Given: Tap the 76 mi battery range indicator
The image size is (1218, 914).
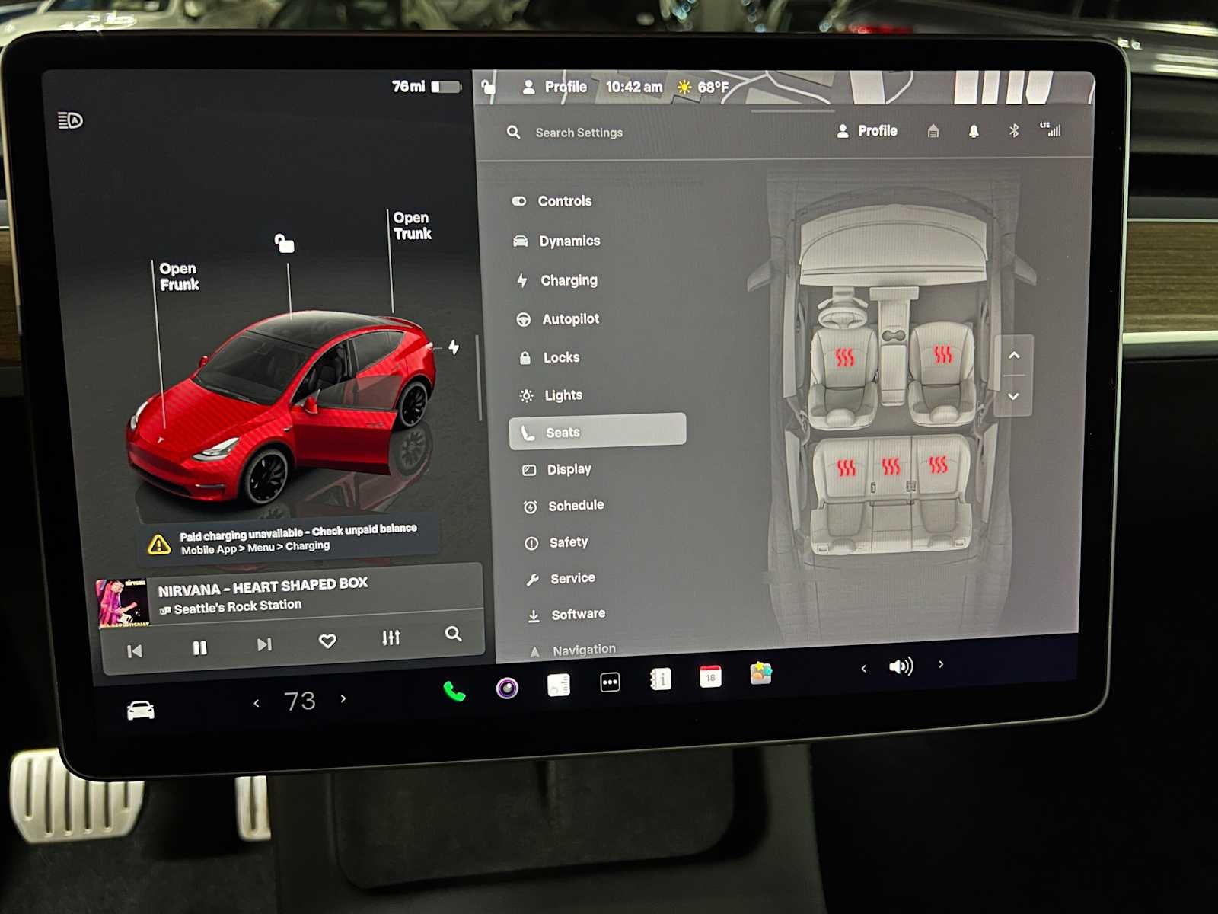Looking at the screenshot, I should coord(426,87).
